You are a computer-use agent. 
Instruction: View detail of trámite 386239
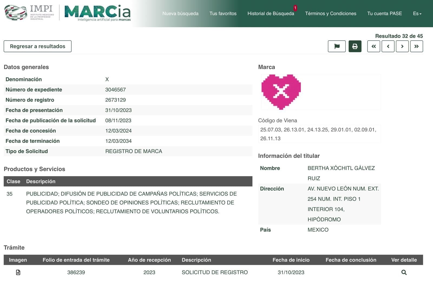click(404, 272)
